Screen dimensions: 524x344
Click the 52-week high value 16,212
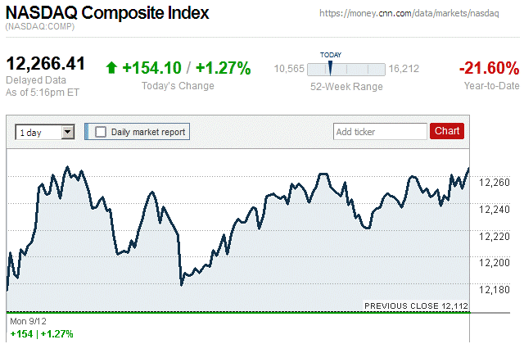[x=404, y=69]
